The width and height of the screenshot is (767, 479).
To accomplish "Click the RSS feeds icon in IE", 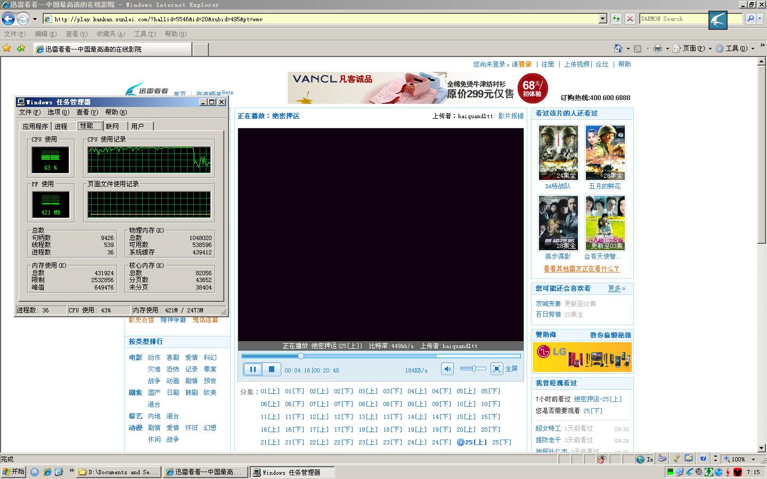I will (x=638, y=48).
